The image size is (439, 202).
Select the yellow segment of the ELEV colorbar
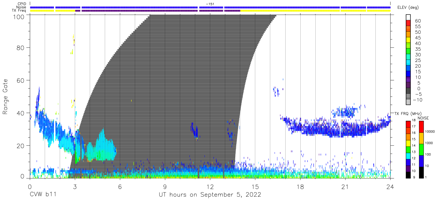408,41
